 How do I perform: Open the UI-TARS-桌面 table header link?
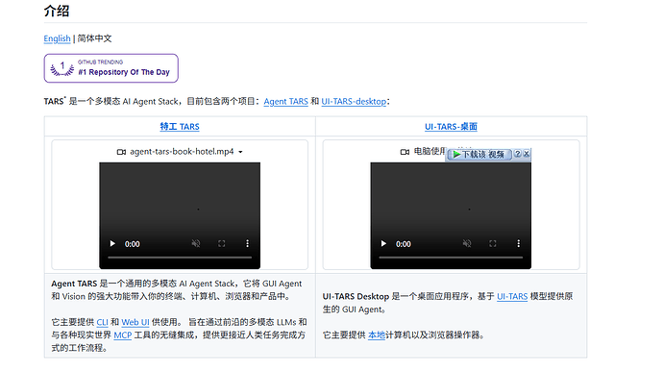pyautogui.click(x=451, y=127)
